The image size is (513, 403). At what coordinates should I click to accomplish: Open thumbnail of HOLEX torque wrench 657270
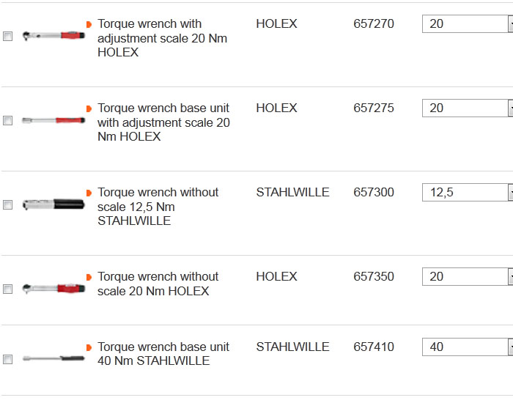tap(53, 34)
